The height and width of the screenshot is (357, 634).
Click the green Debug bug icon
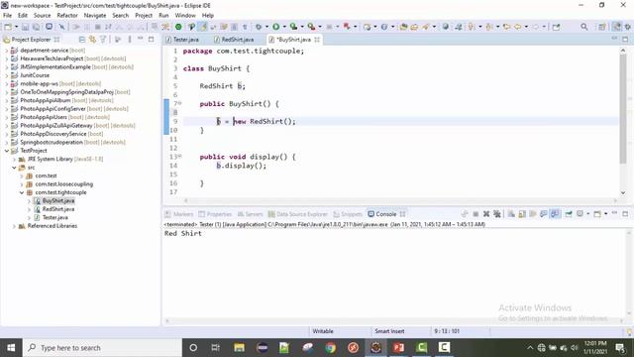pos(259,27)
